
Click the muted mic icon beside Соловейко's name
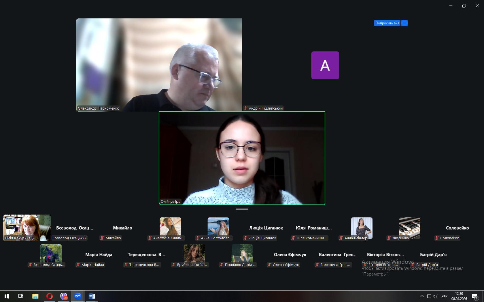pos(437,238)
